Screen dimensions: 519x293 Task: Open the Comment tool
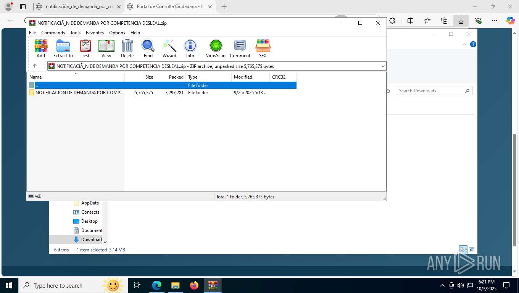tap(240, 48)
